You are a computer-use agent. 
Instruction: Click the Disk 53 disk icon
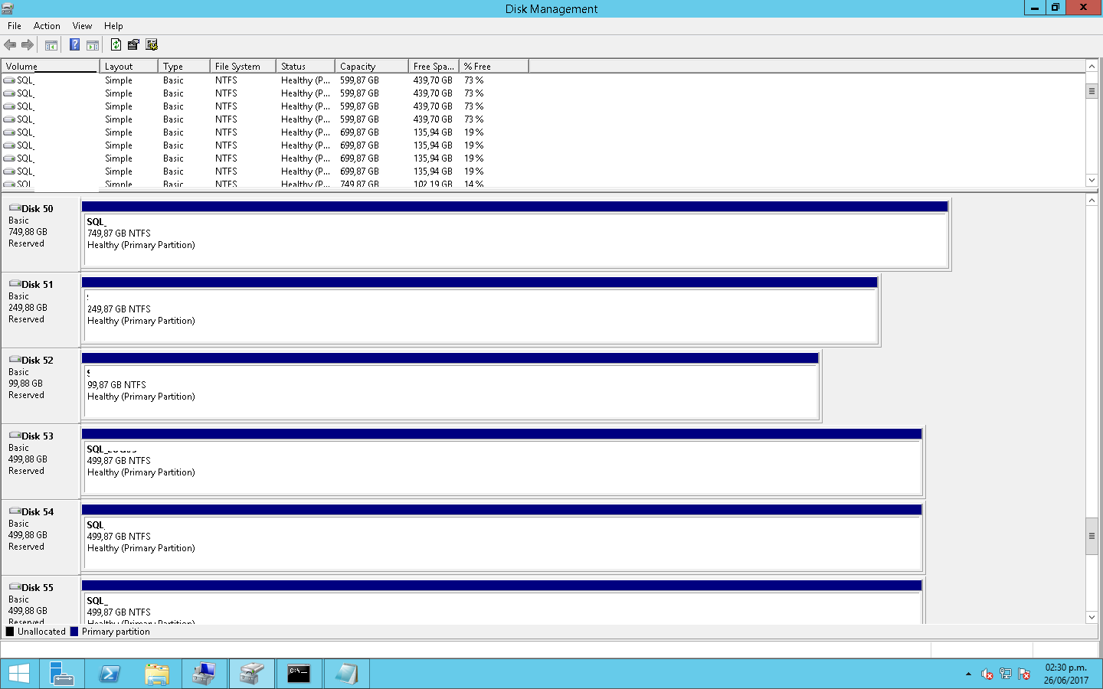click(15, 436)
